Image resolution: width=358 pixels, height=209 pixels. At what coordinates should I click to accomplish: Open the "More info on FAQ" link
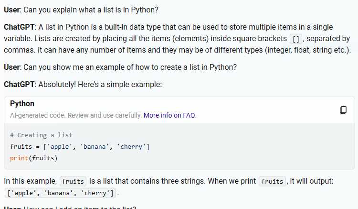coord(169,115)
